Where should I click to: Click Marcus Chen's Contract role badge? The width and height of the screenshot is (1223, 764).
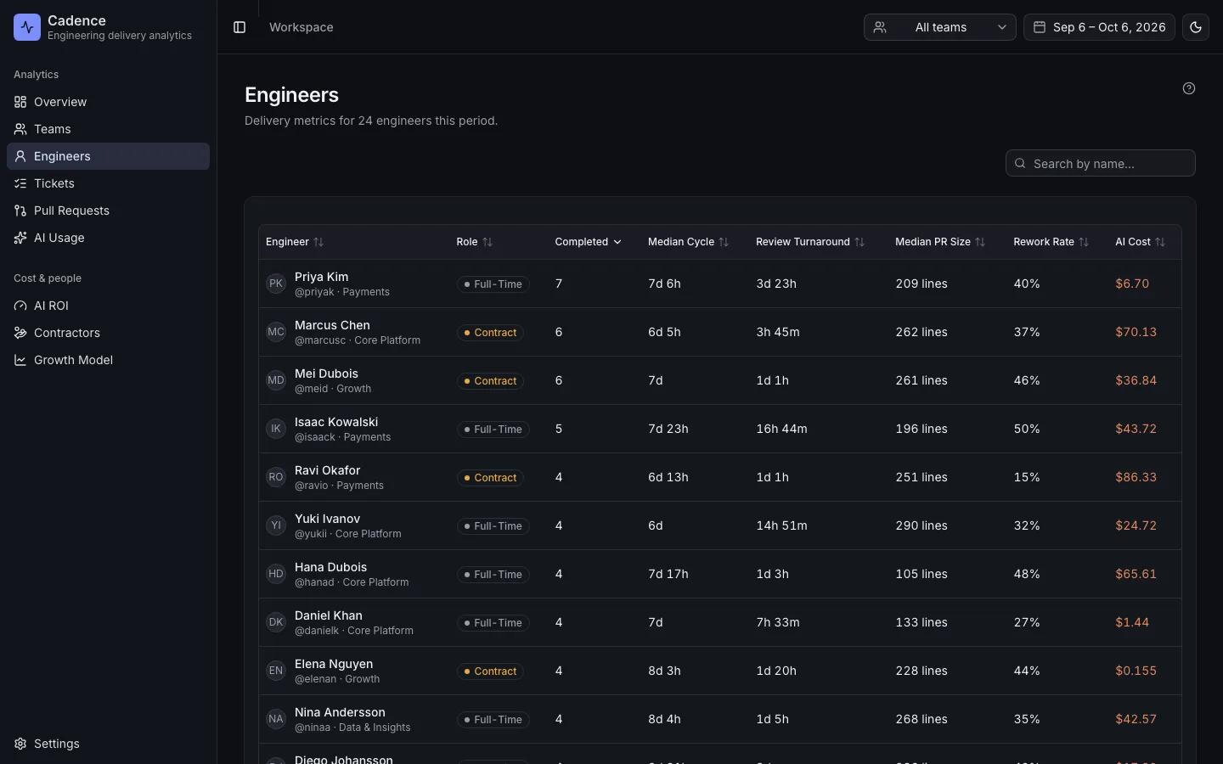490,333
